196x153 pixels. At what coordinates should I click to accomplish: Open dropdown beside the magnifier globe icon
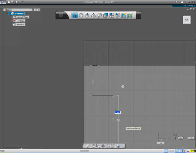[120, 146]
